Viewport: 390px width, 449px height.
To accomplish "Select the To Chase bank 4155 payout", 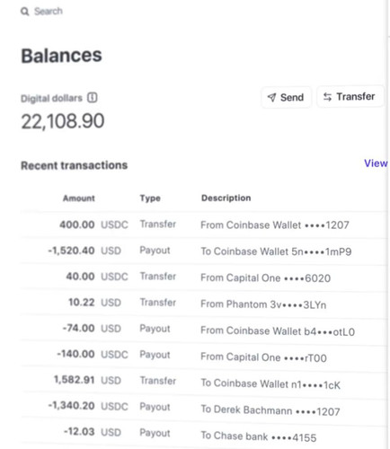I will (x=204, y=434).
